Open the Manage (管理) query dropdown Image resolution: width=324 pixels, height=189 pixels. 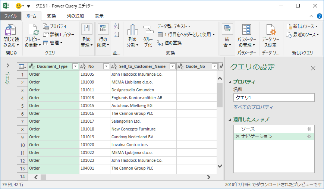(53, 43)
